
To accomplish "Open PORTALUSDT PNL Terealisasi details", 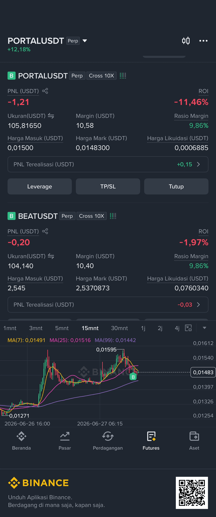I will [108, 164].
